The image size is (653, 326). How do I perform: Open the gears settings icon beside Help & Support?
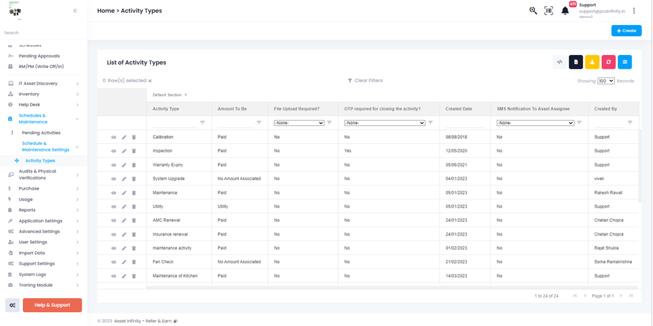click(13, 305)
